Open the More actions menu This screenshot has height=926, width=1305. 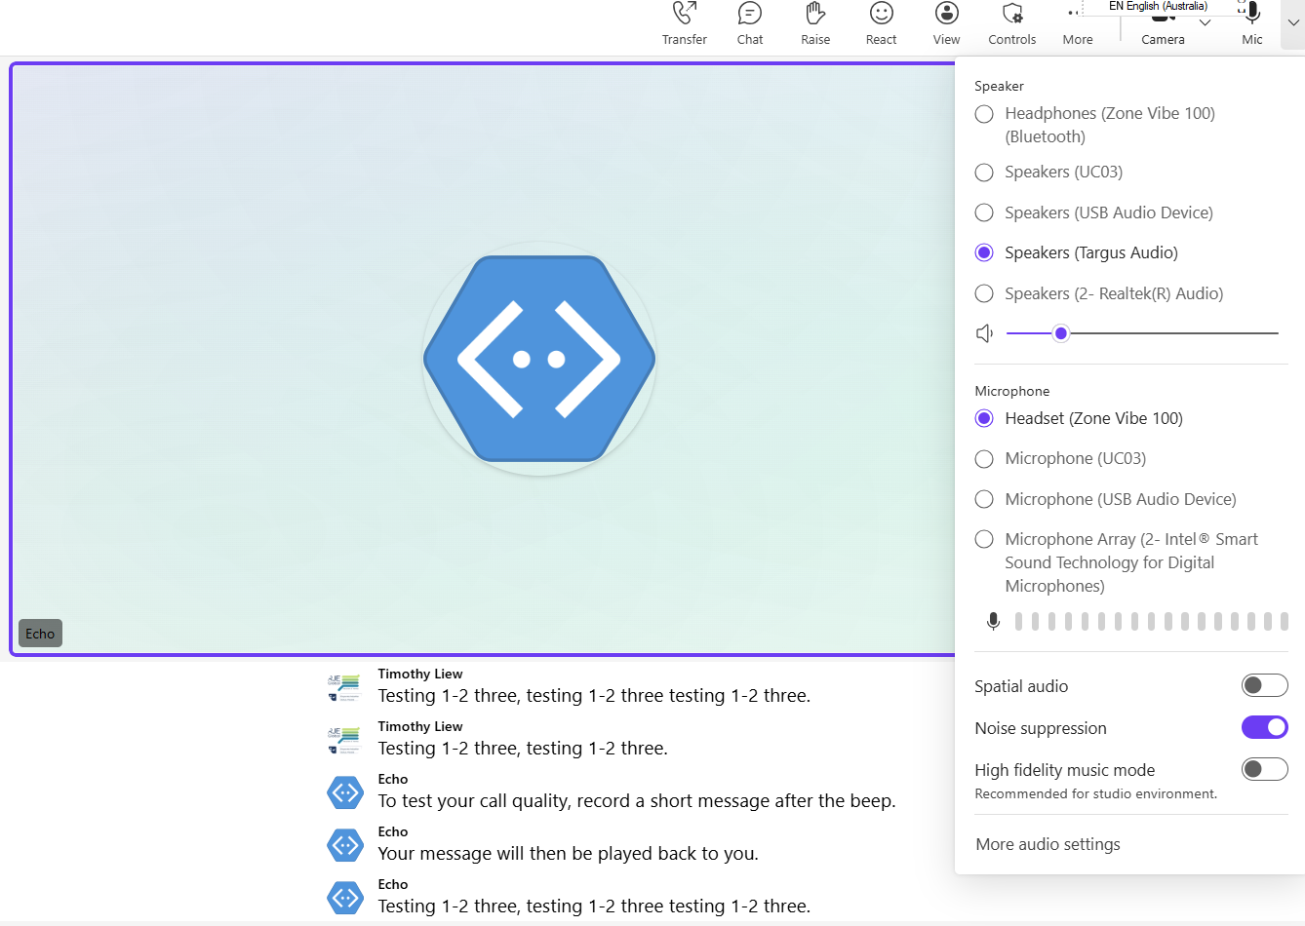[x=1078, y=23]
